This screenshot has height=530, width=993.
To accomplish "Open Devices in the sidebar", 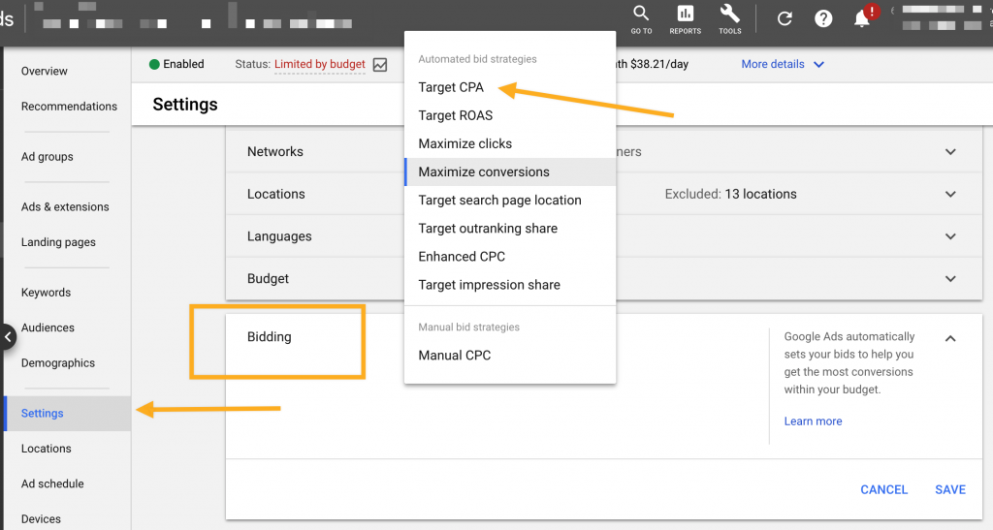I will [x=41, y=519].
